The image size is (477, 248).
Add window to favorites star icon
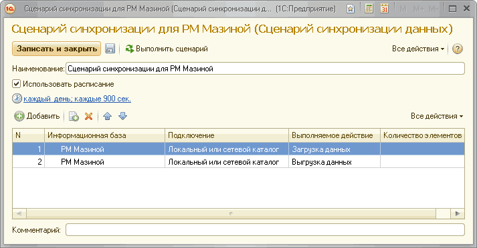[x=351, y=9]
